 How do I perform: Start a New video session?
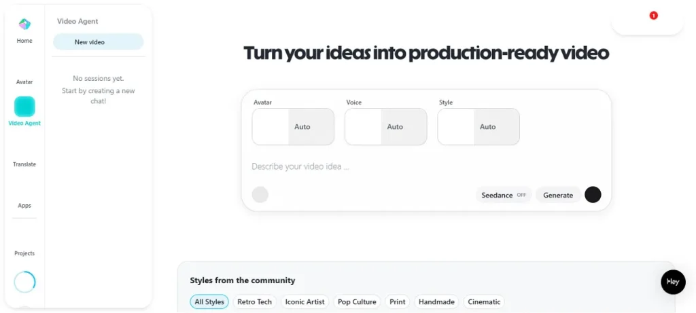[99, 42]
